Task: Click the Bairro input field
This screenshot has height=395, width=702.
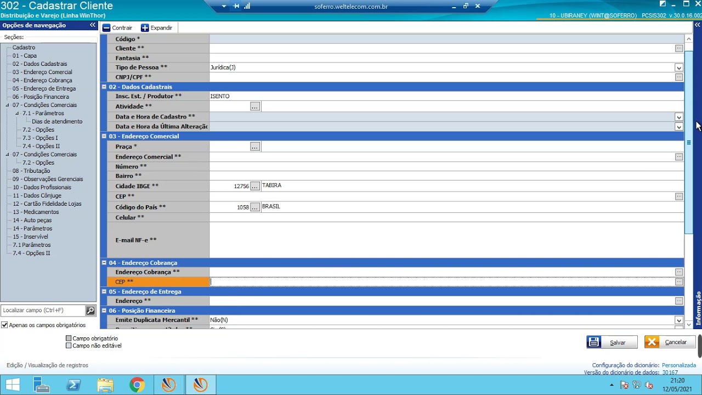Action: [446, 176]
